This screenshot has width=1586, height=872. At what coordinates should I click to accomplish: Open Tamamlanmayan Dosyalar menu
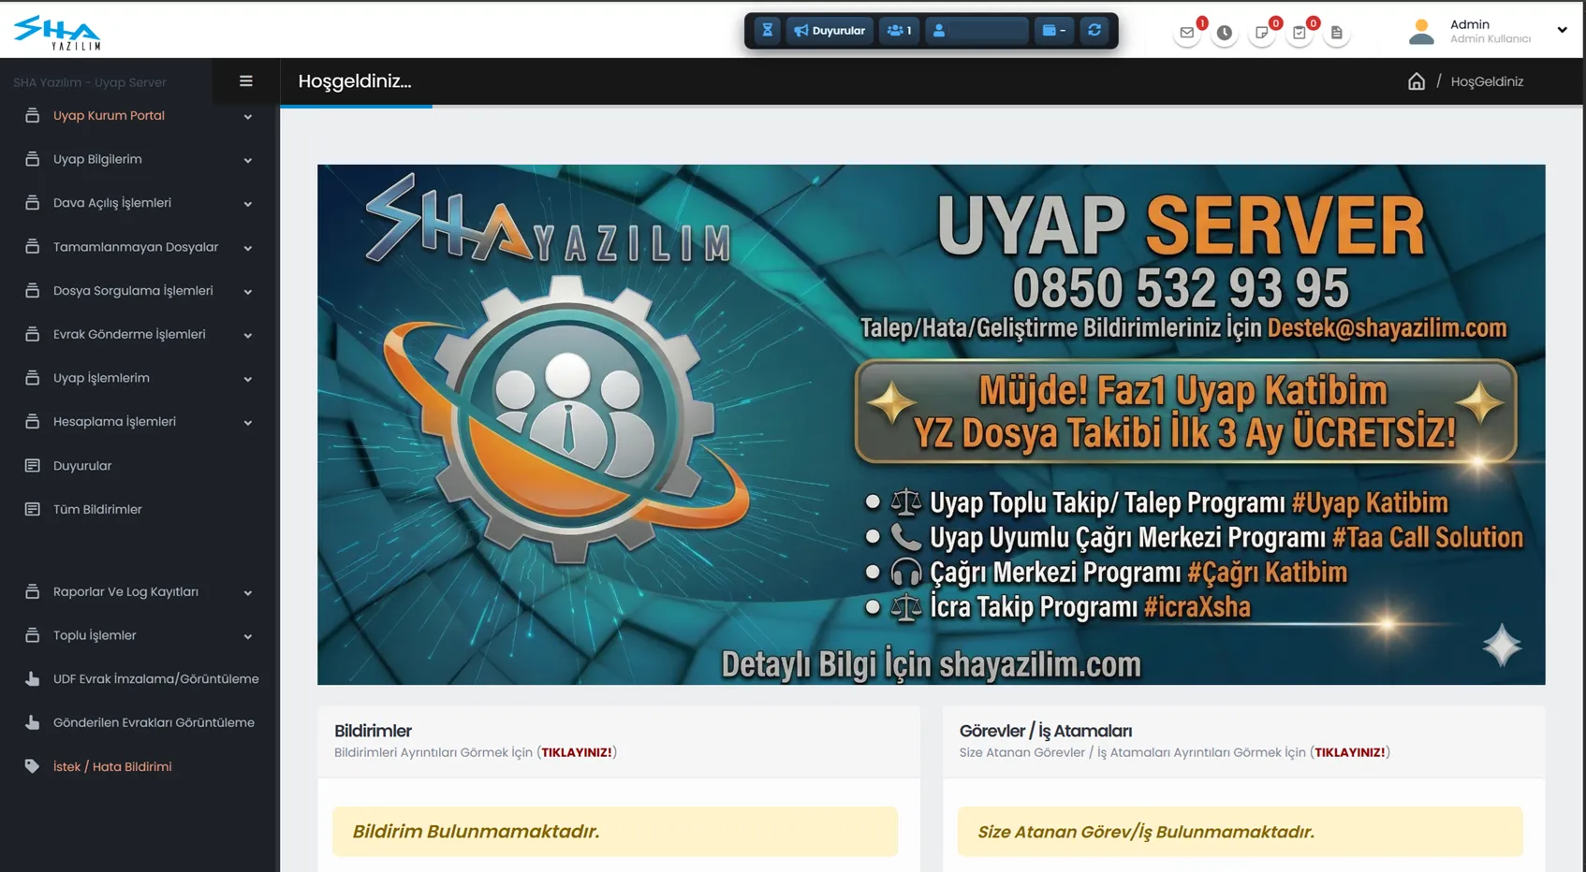136,247
